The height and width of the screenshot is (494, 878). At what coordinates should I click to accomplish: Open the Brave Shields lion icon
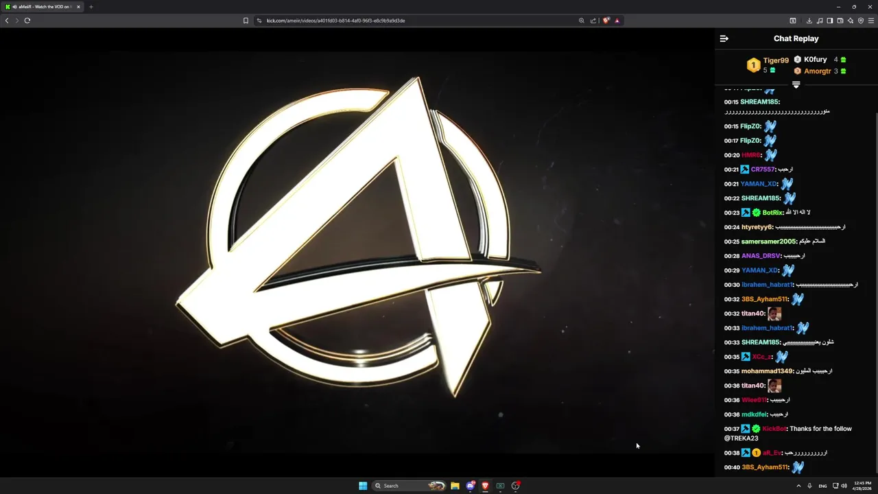tap(606, 21)
